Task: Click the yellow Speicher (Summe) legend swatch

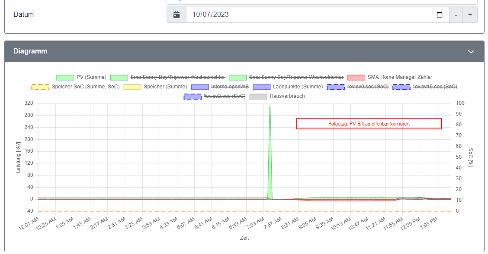Action: coord(132,87)
